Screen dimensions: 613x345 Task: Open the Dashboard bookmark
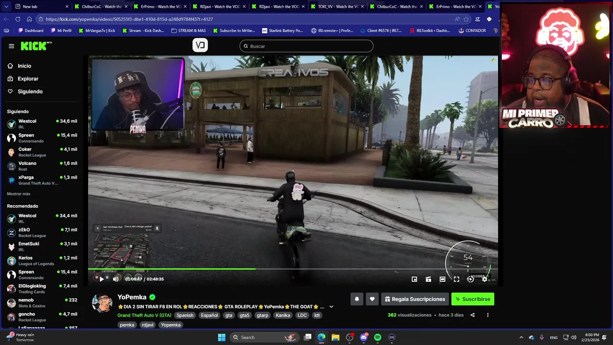coord(30,31)
